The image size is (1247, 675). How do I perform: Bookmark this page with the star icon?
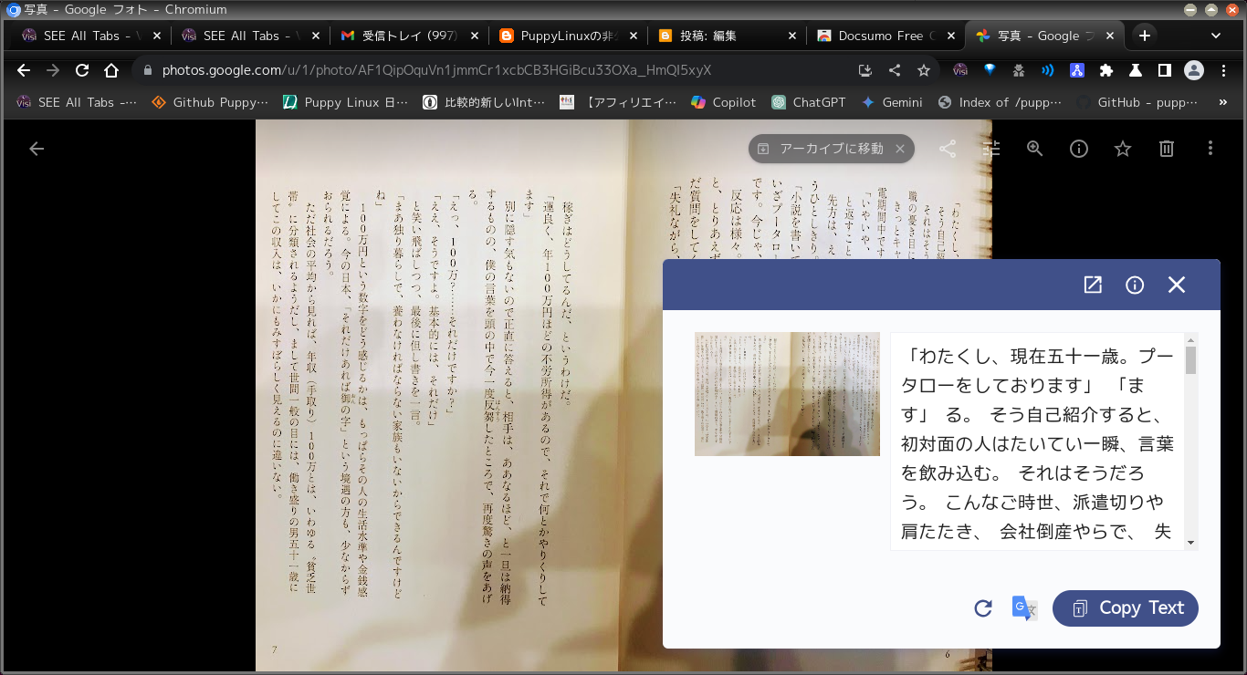924,70
